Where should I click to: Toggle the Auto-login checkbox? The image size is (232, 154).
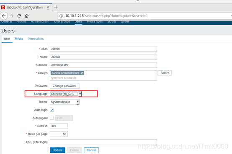pos(52,110)
